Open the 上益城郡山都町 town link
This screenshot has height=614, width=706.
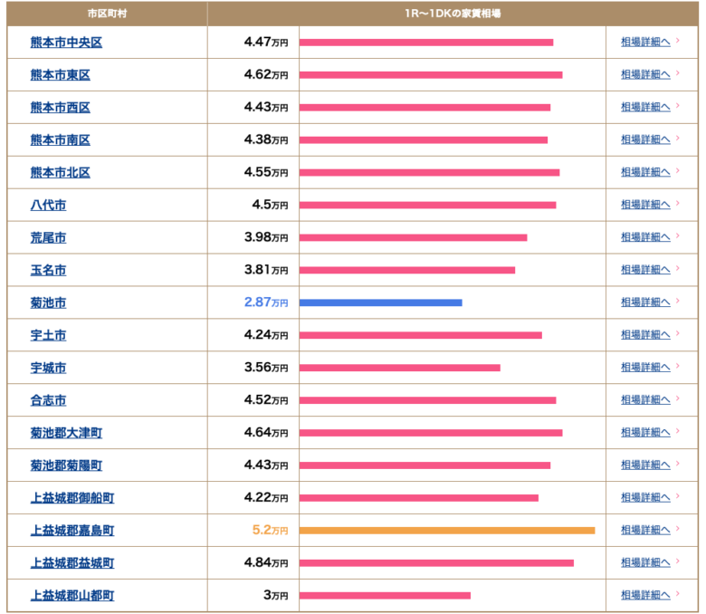[x=72, y=596]
